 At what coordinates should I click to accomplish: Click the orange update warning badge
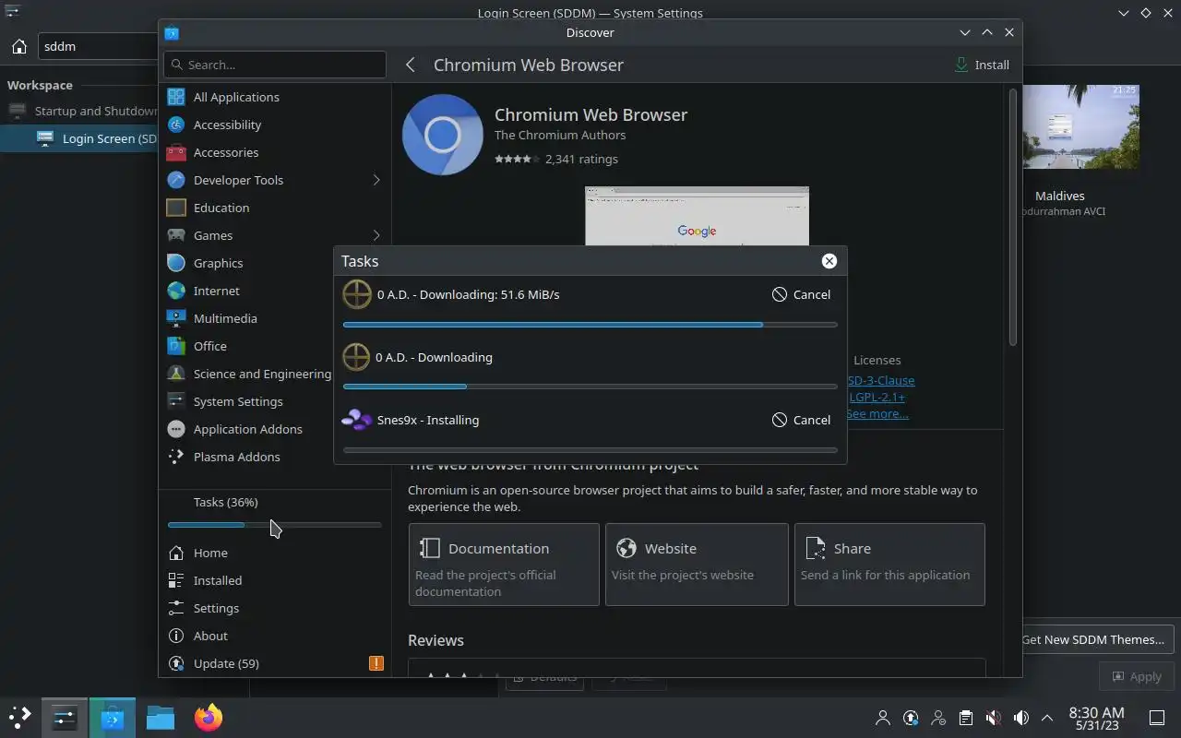[376, 663]
